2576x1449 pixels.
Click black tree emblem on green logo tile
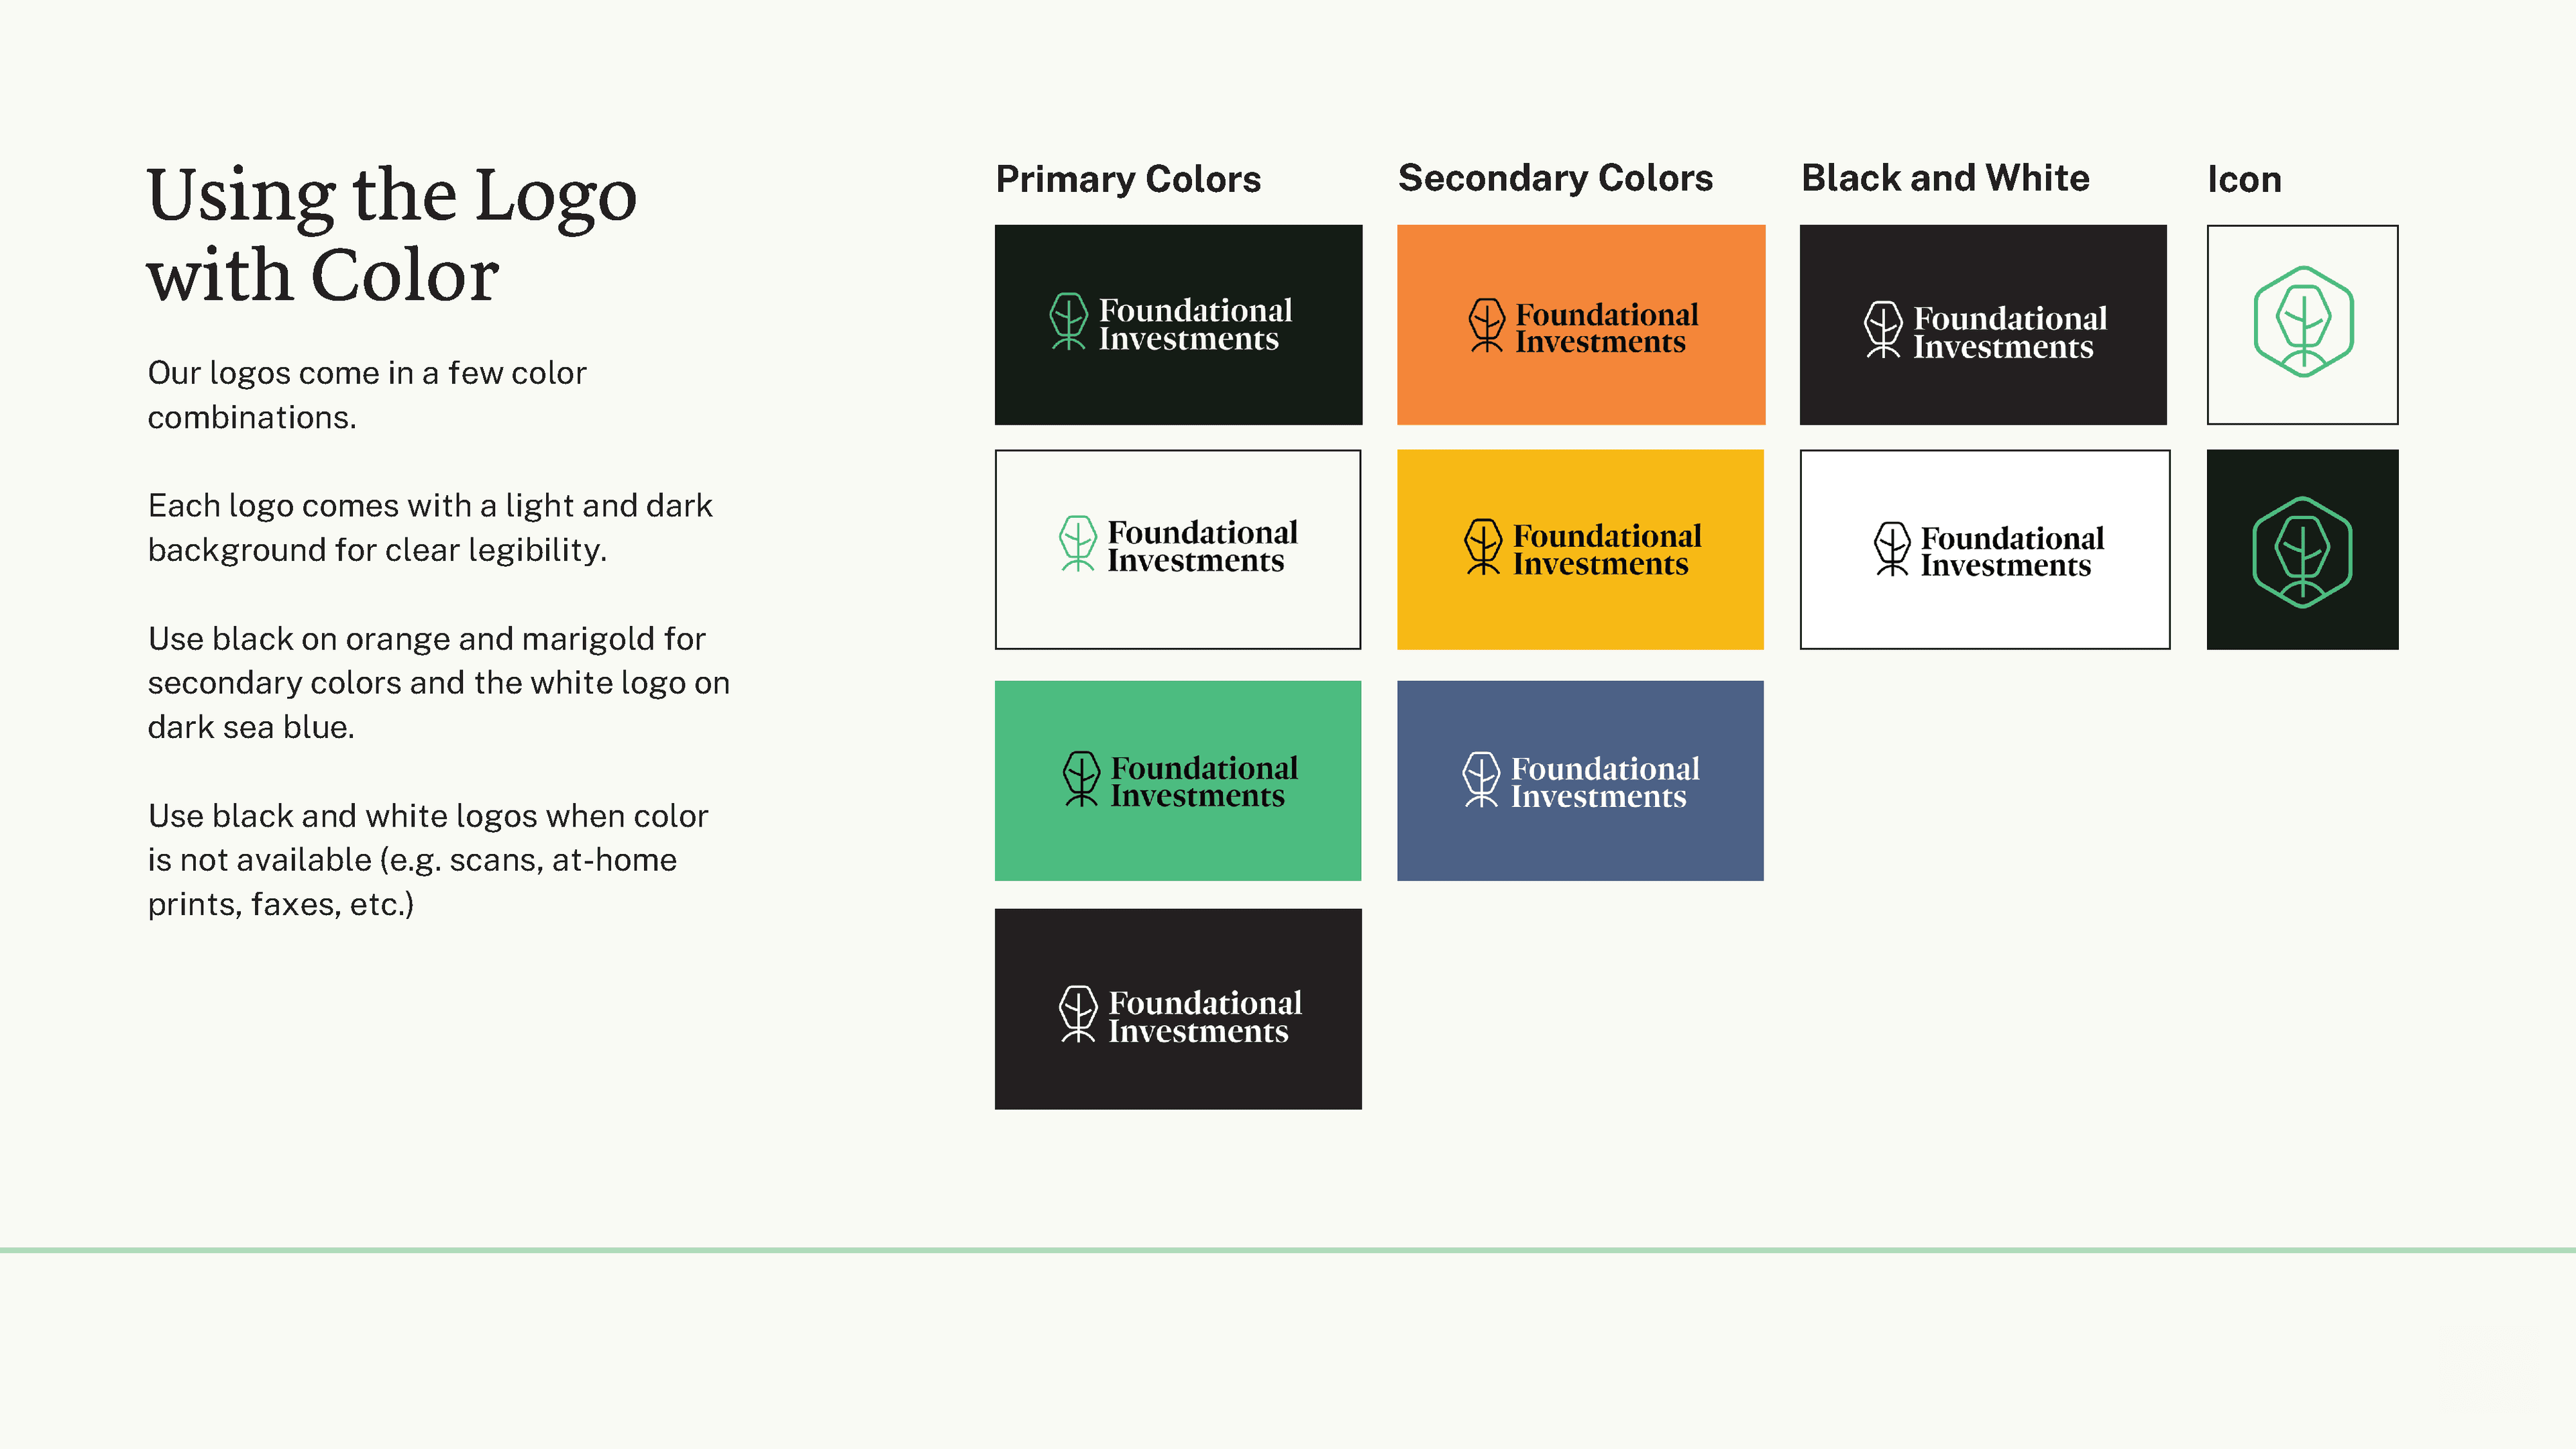point(1081,778)
